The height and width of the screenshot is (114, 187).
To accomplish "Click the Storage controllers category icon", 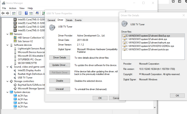I will tap(11, 81).
